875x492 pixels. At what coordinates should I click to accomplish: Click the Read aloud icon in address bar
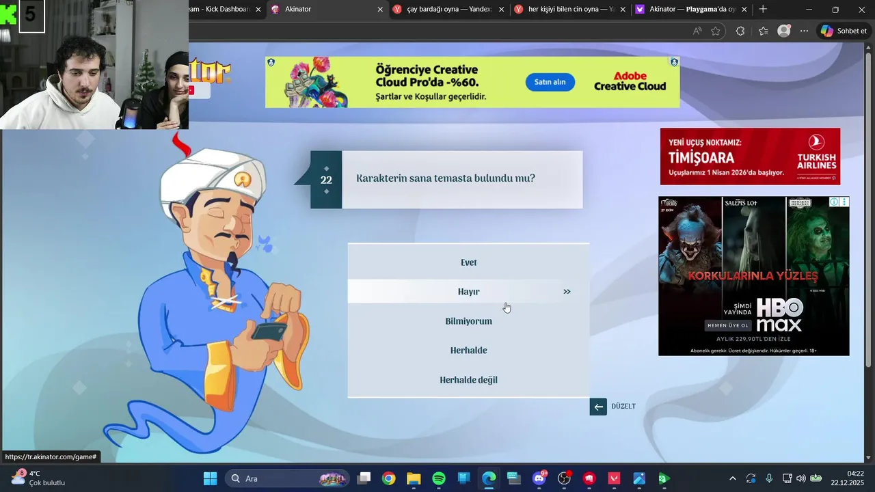tap(697, 31)
